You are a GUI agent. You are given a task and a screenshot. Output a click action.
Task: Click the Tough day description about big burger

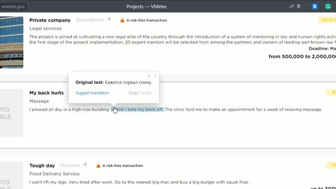[139, 182]
